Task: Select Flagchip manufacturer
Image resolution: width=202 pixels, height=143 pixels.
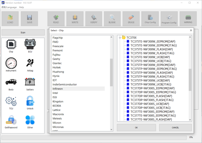Action: point(58,38)
